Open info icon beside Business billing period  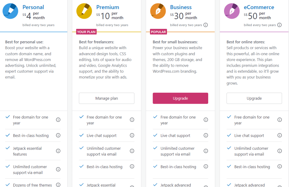(x=206, y=25)
